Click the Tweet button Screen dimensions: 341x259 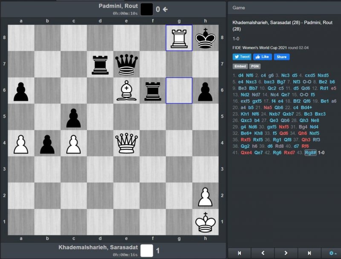(x=242, y=57)
